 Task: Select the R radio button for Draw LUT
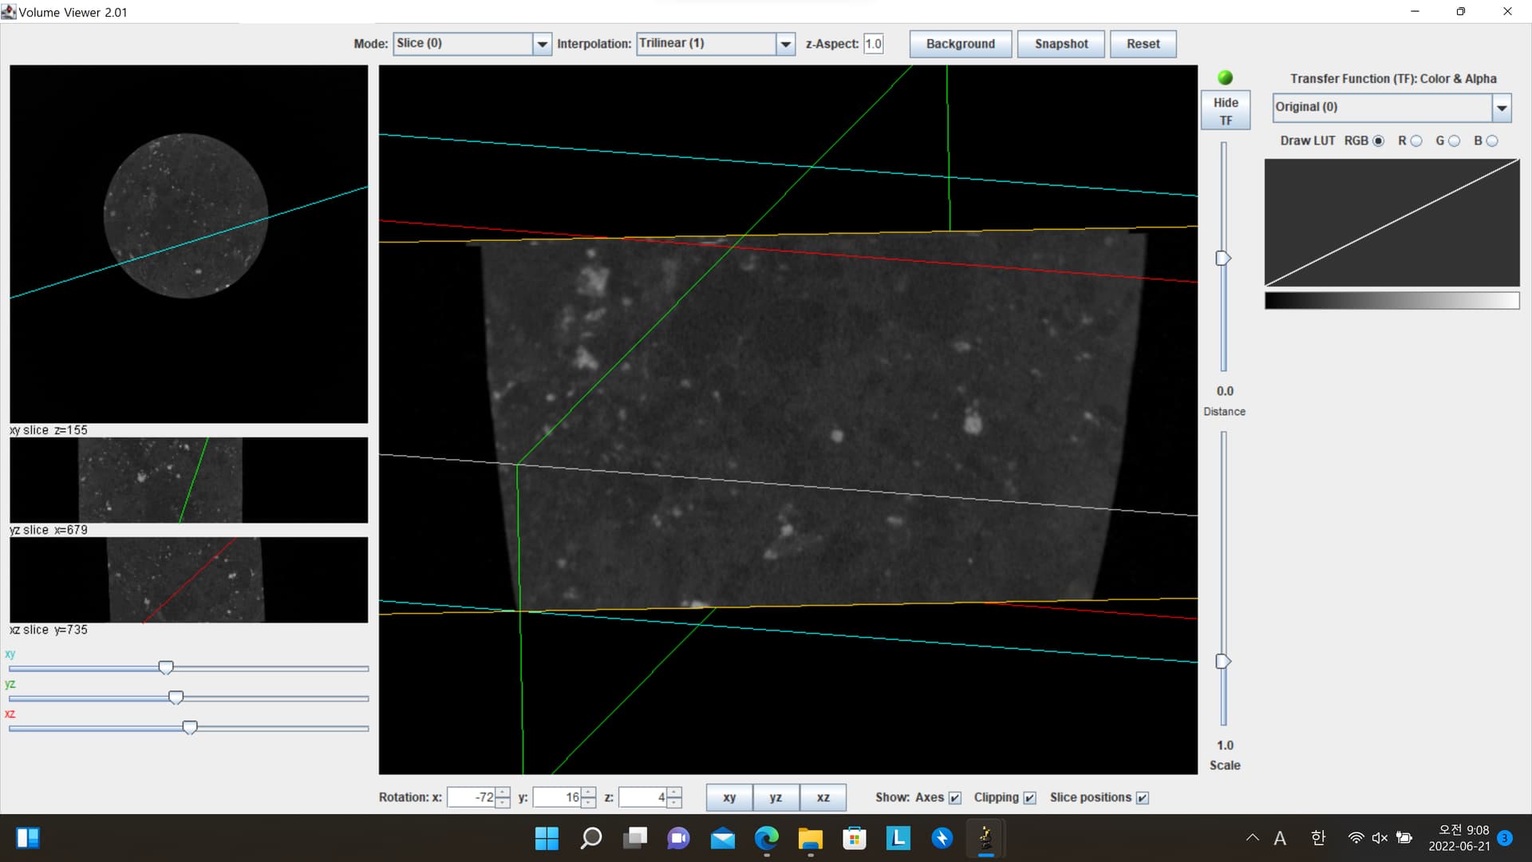pos(1416,140)
